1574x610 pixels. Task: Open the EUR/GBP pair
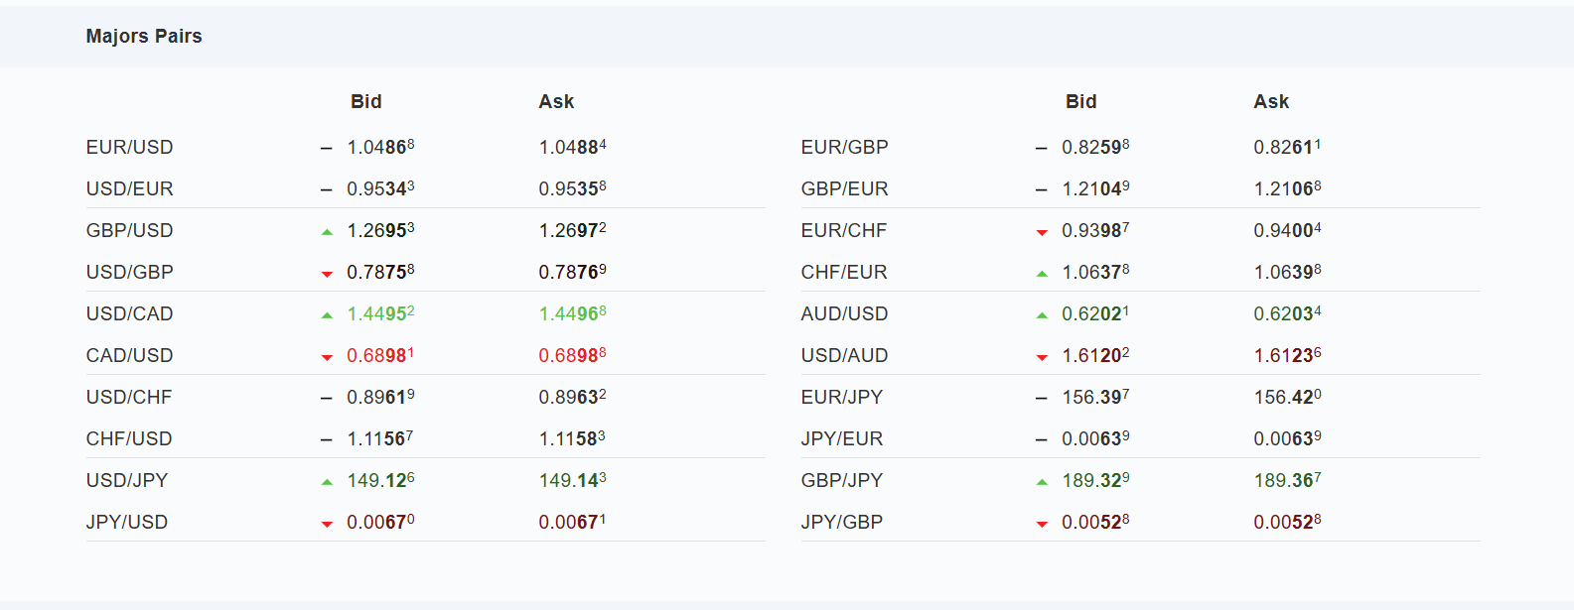pos(844,147)
